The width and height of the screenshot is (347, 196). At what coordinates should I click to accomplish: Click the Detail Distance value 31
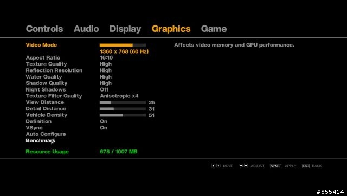[152, 109]
